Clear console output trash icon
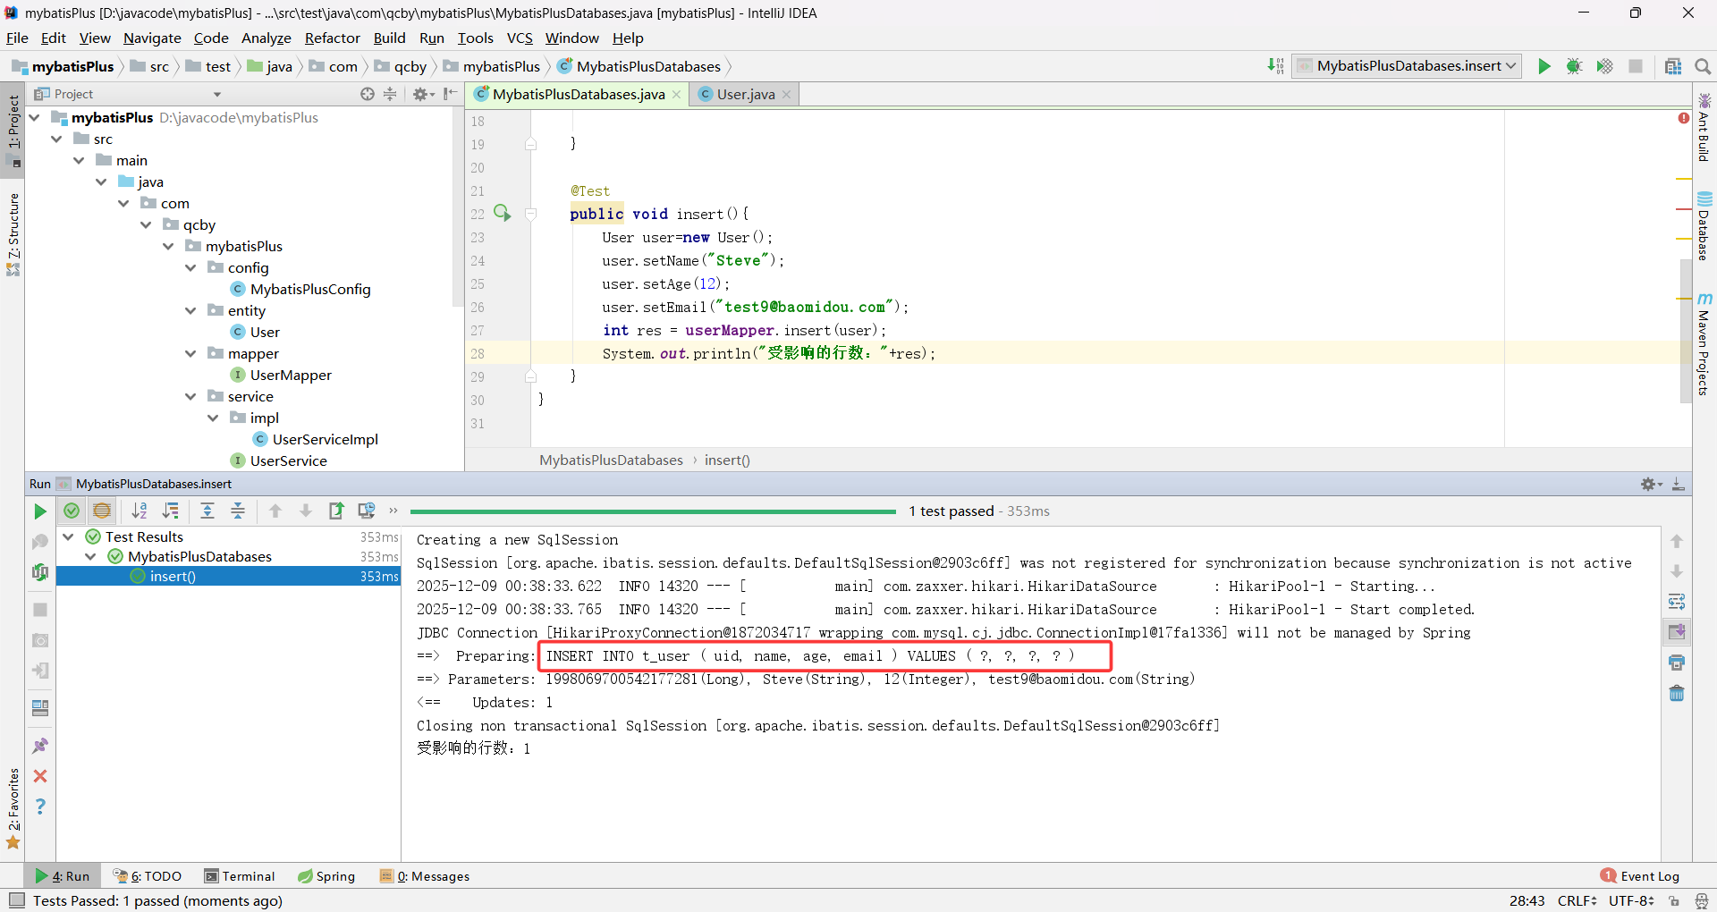Image resolution: width=1717 pixels, height=912 pixels. coord(1677,693)
